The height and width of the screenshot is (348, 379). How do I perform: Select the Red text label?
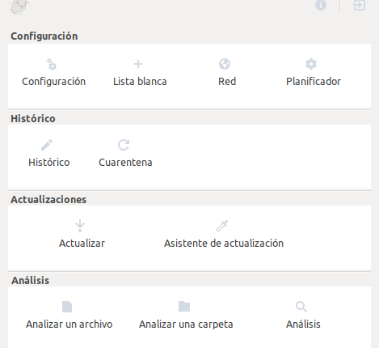point(227,81)
